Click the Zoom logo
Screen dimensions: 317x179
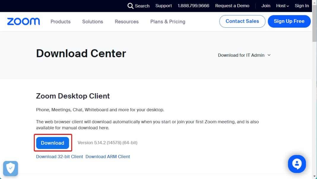coord(23,21)
